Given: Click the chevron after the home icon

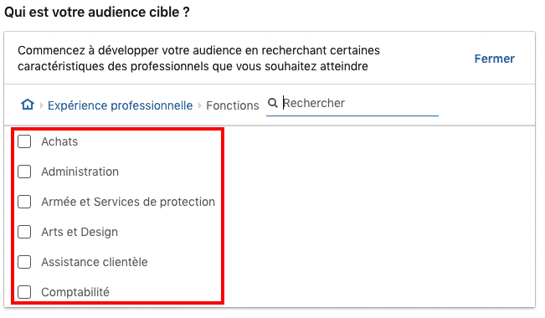Looking at the screenshot, I should point(41,105).
